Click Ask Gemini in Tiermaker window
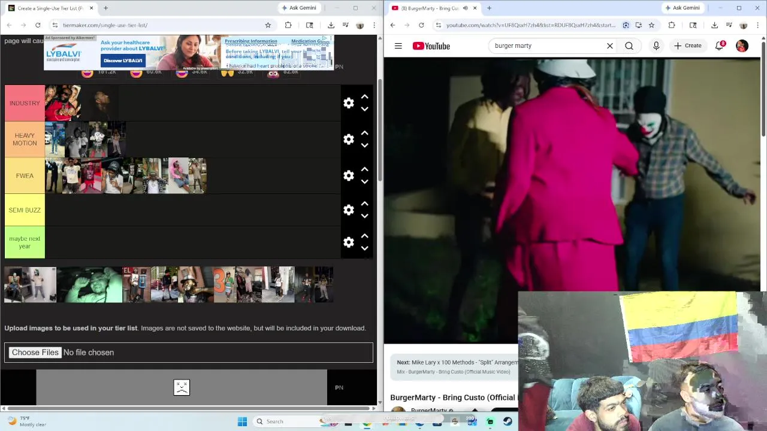This screenshot has height=431, width=767. pos(298,8)
